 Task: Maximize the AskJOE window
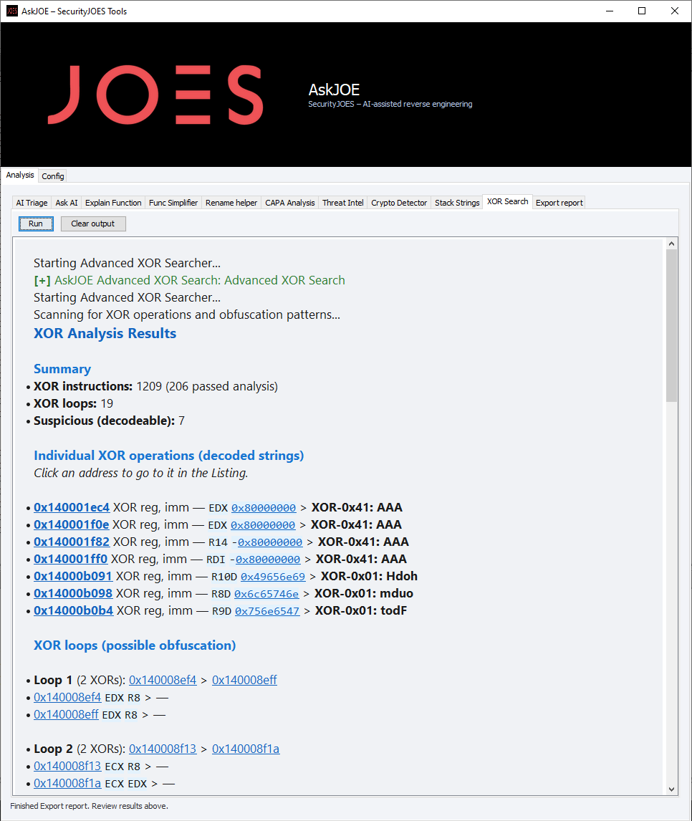(x=642, y=11)
